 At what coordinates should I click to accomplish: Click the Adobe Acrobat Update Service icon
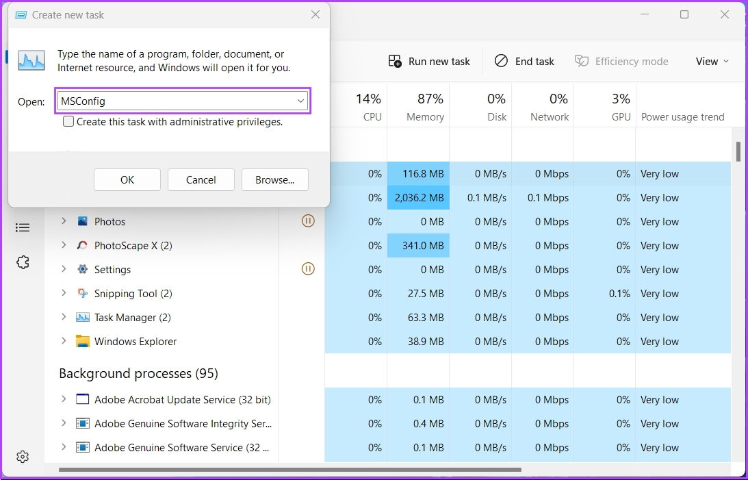[83, 399]
